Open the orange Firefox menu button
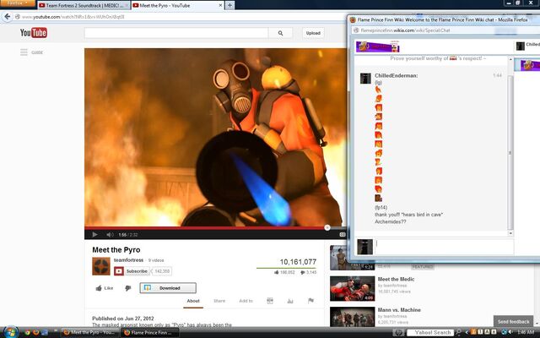 [x=17, y=3]
